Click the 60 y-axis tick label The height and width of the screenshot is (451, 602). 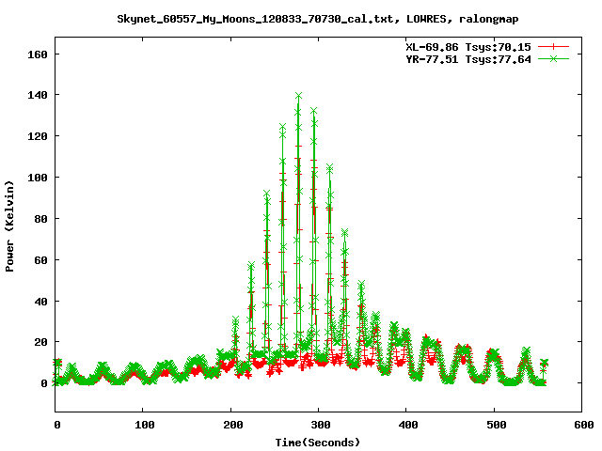point(40,260)
